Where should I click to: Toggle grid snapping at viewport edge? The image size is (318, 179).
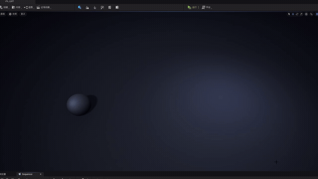click(317, 14)
